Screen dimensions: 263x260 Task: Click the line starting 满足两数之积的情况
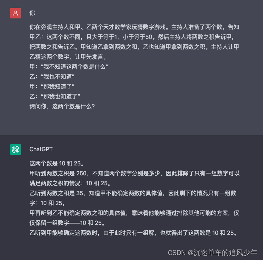pyautogui.click(x=70, y=183)
